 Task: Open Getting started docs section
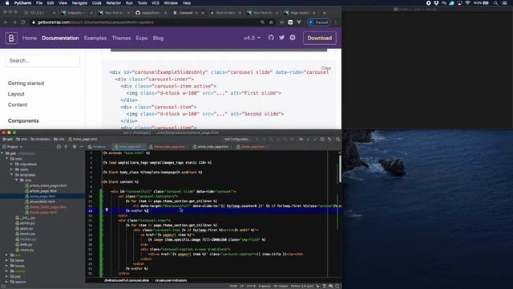click(26, 83)
